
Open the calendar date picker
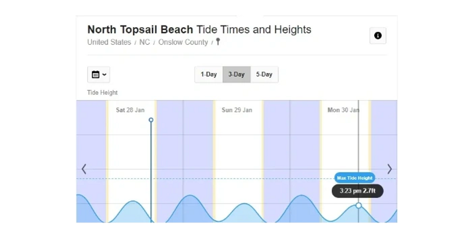99,74
